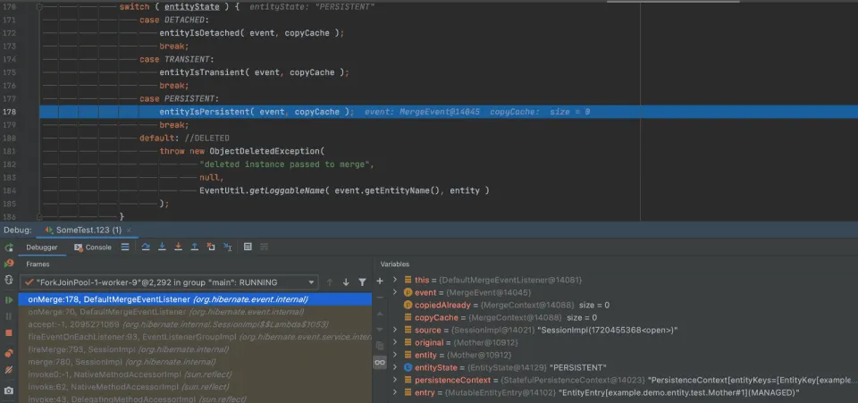Select frame fireMerge:793, SessionImpl
858x403 pixels.
tap(195, 349)
